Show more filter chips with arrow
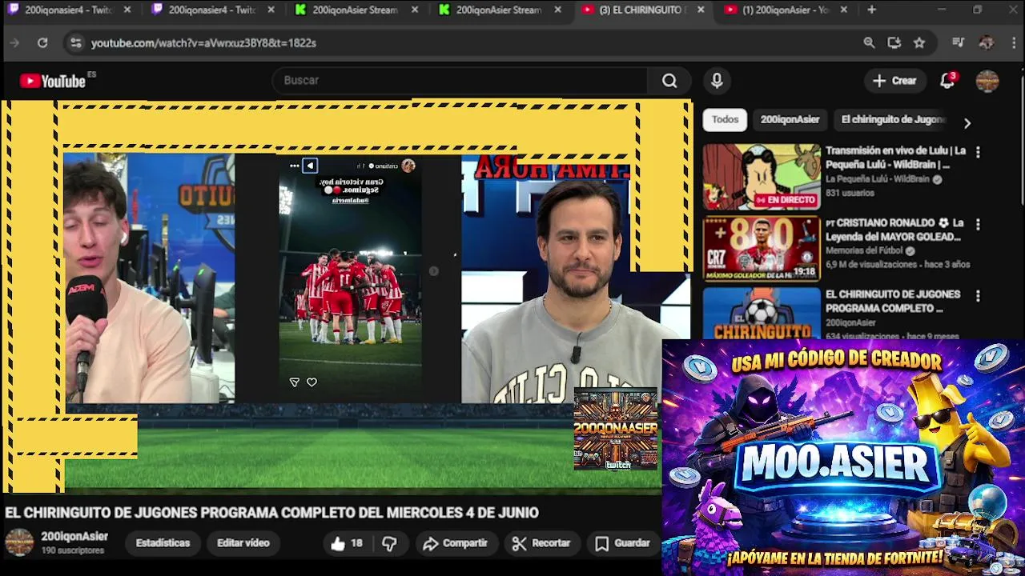Image resolution: width=1025 pixels, height=576 pixels. point(967,123)
